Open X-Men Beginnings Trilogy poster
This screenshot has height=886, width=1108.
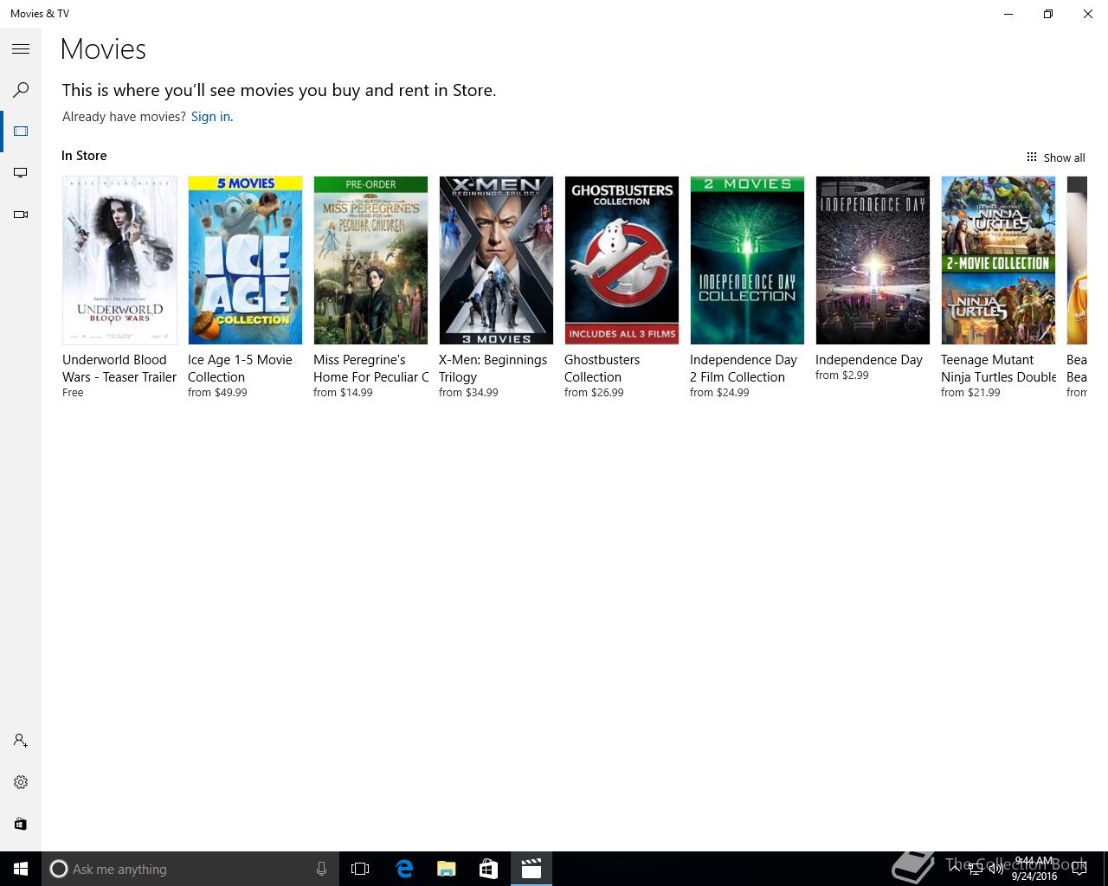(496, 260)
